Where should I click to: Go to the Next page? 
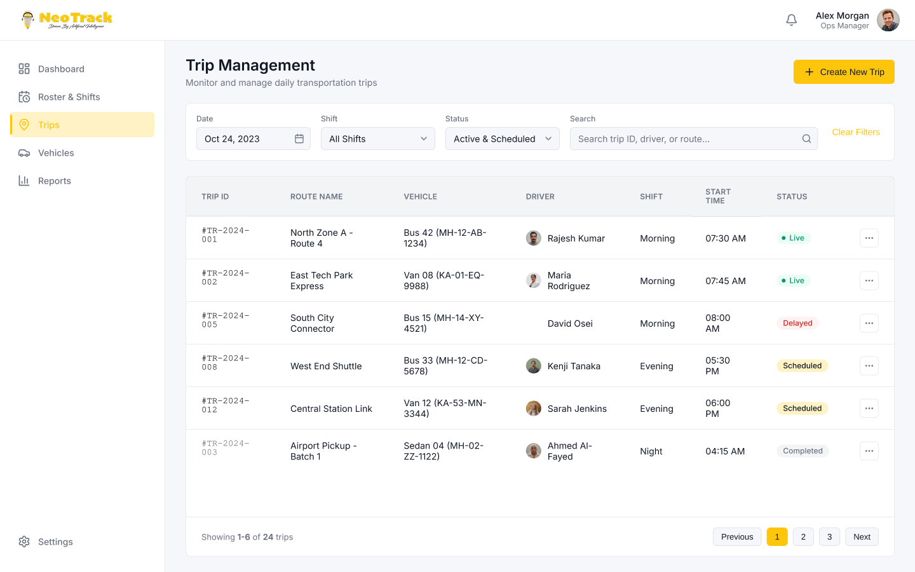pyautogui.click(x=862, y=537)
